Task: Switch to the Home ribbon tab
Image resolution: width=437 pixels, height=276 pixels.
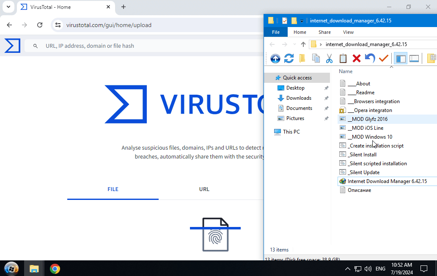Action: click(300, 32)
